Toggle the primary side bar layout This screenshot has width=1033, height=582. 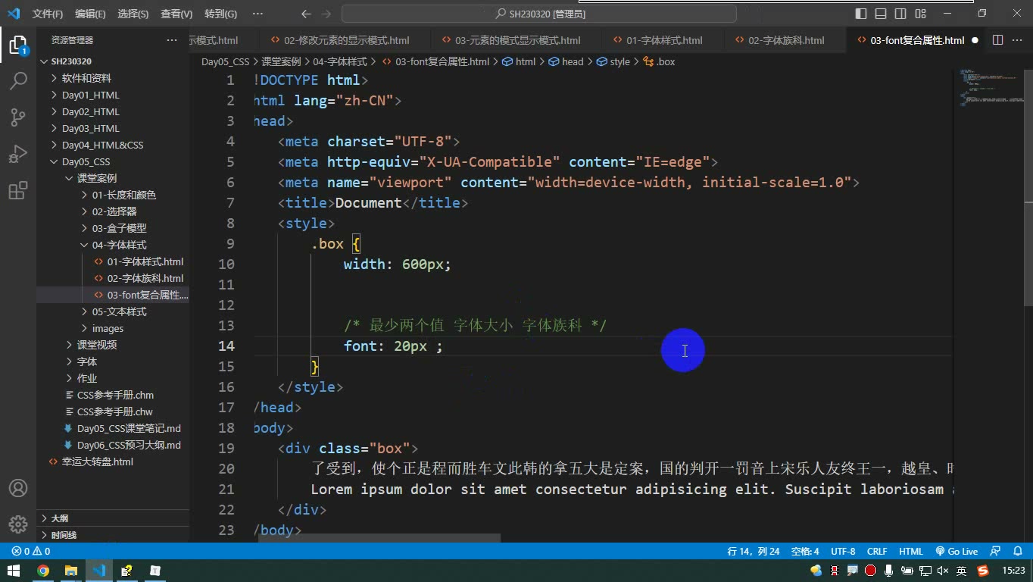[861, 14]
